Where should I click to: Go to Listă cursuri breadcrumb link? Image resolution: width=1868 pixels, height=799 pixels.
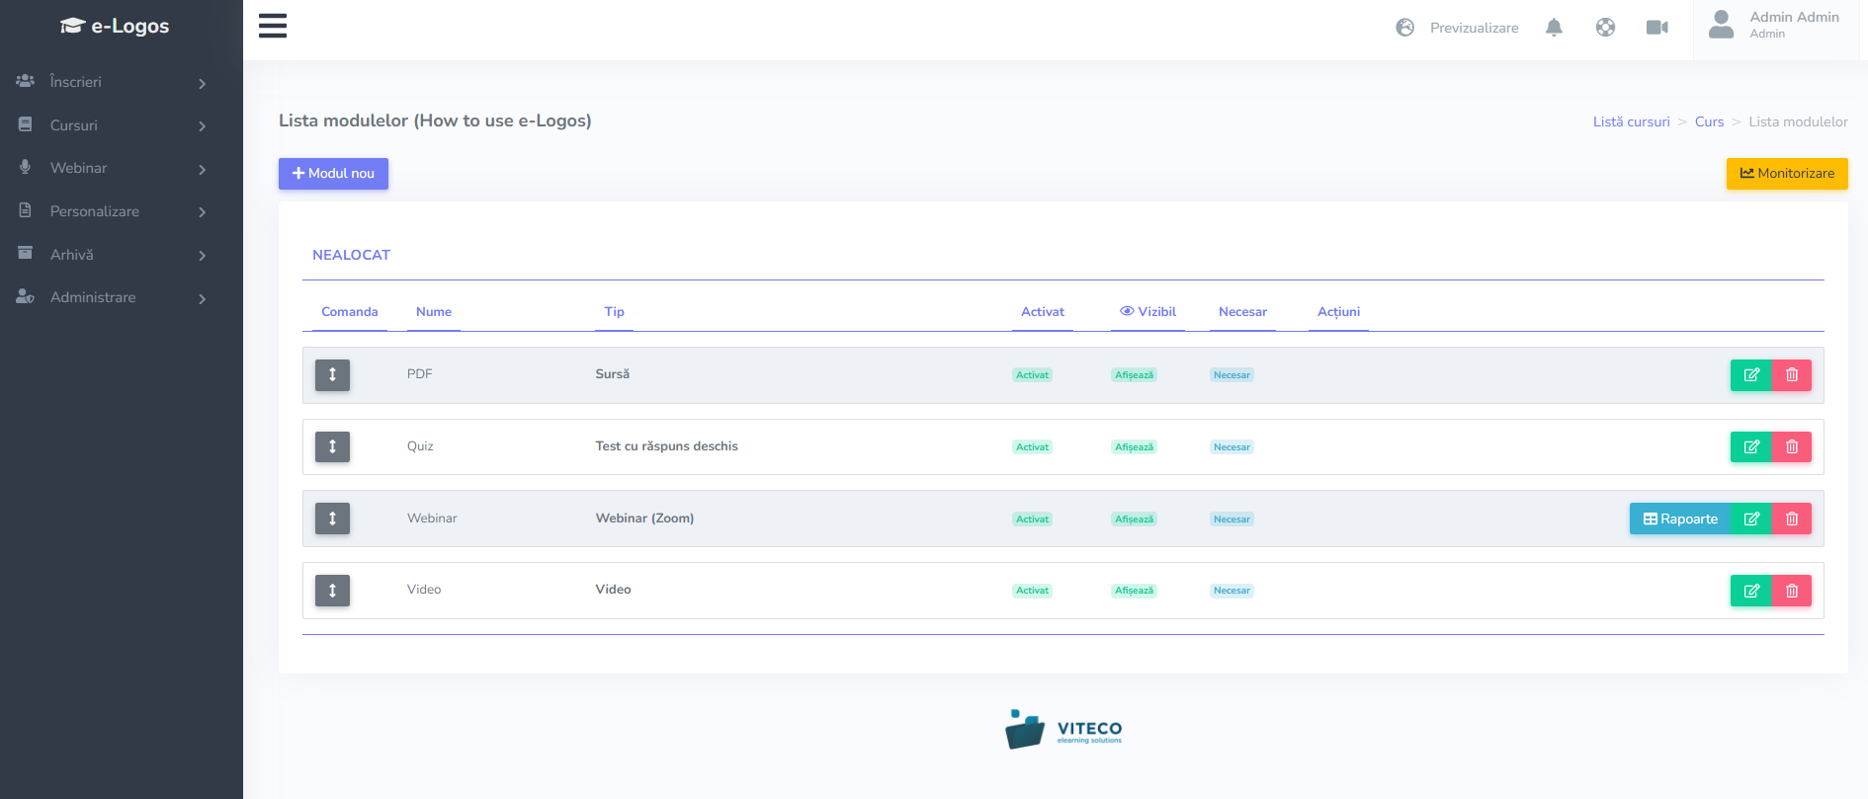point(1631,122)
